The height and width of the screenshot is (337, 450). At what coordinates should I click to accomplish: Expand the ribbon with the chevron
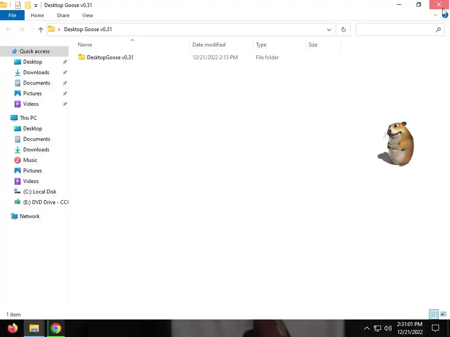[435, 15]
